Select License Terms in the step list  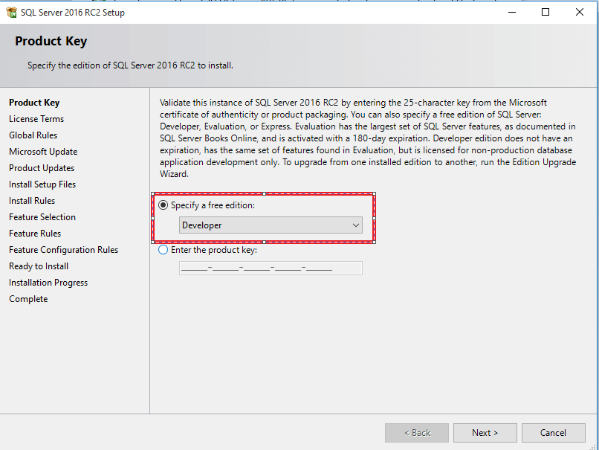pyautogui.click(x=36, y=119)
